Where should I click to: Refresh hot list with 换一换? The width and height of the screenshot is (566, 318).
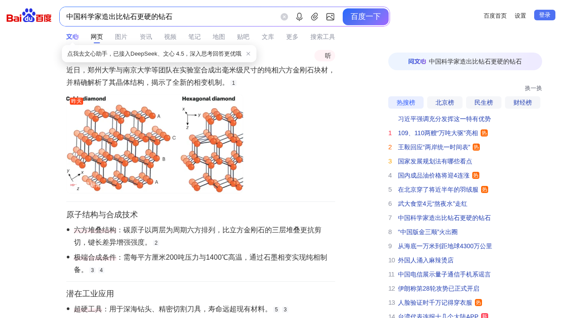pyautogui.click(x=533, y=88)
